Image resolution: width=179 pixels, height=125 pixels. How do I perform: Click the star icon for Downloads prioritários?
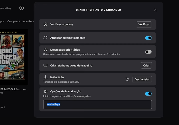(45, 50)
